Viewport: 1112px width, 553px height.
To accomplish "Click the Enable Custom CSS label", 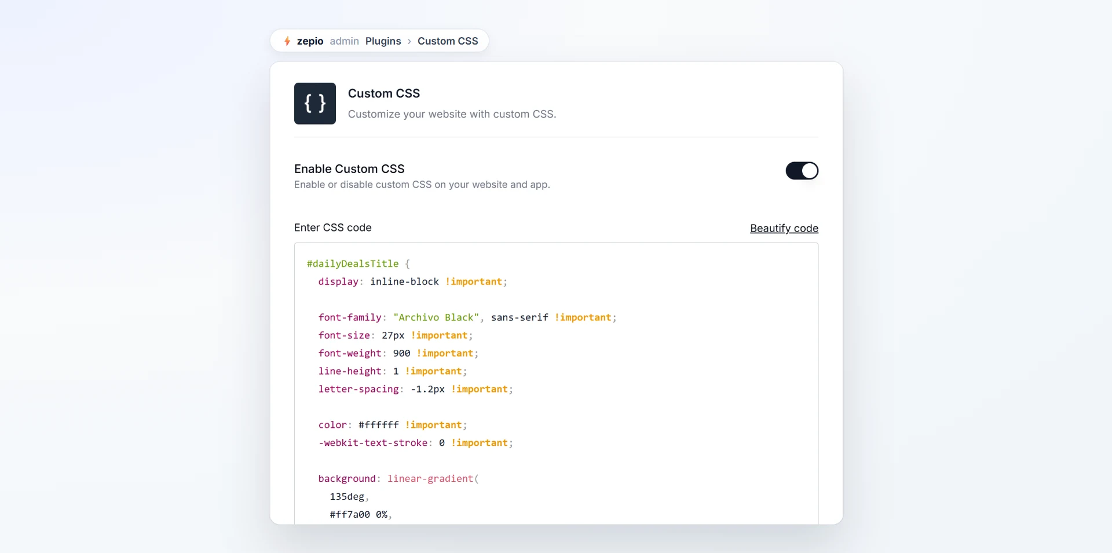I will (349, 169).
